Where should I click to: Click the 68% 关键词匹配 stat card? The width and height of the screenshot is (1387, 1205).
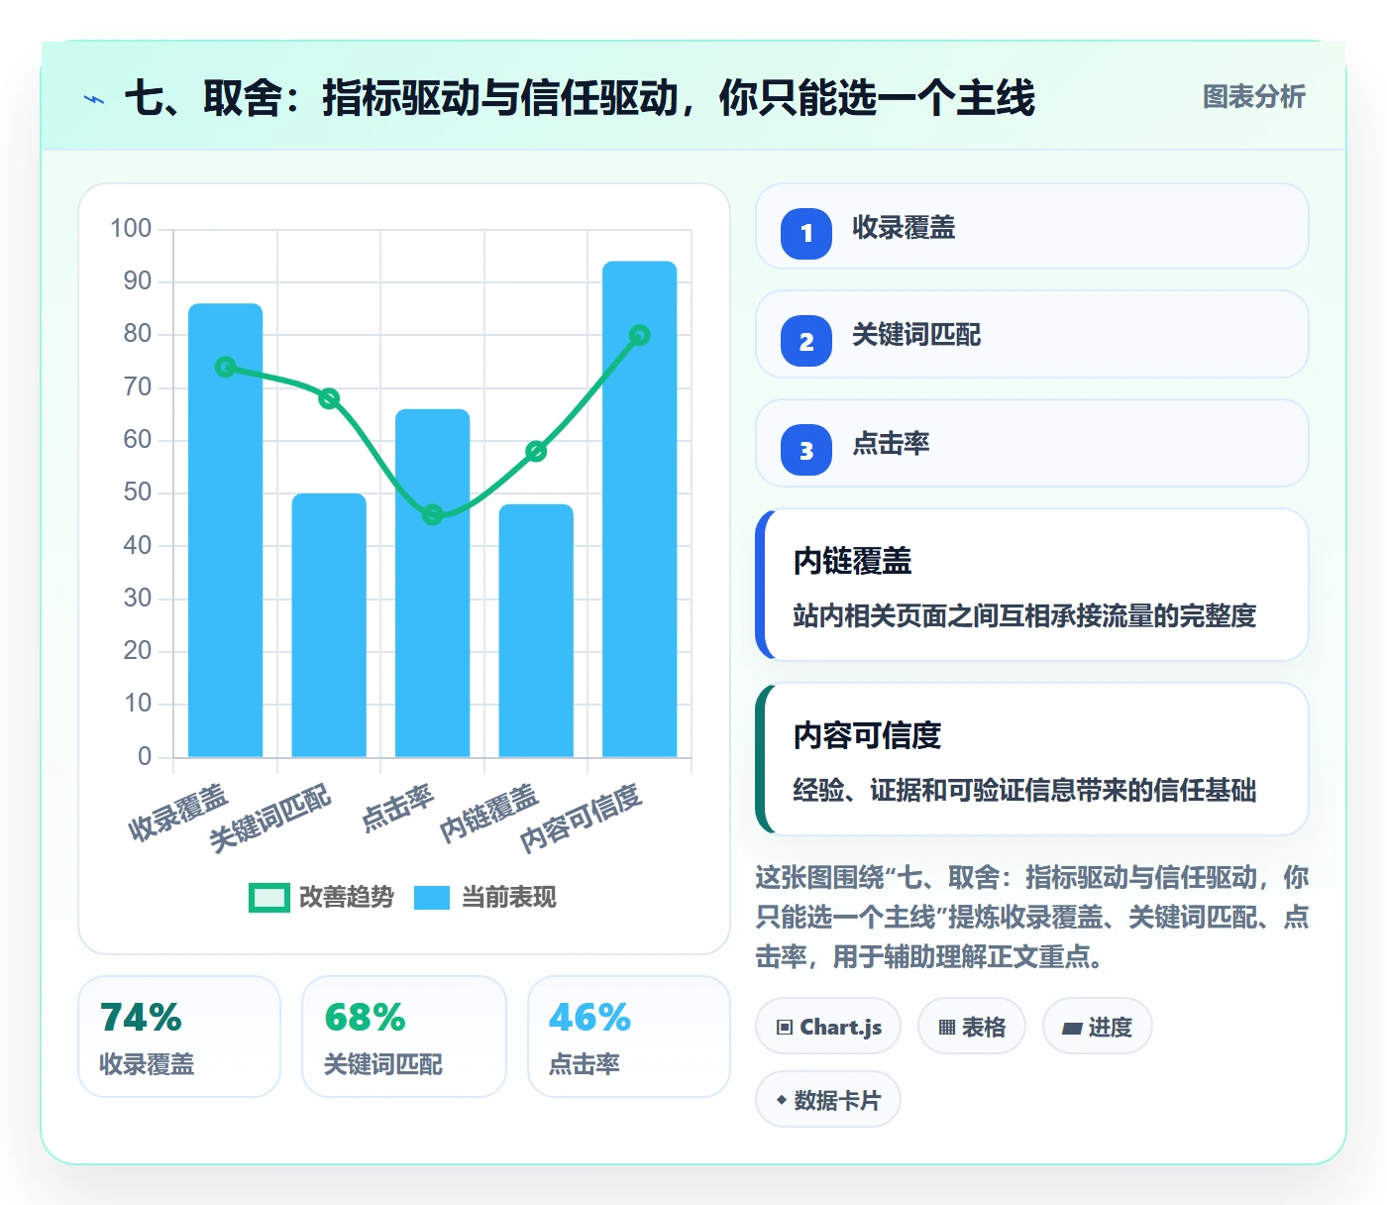pos(404,1038)
